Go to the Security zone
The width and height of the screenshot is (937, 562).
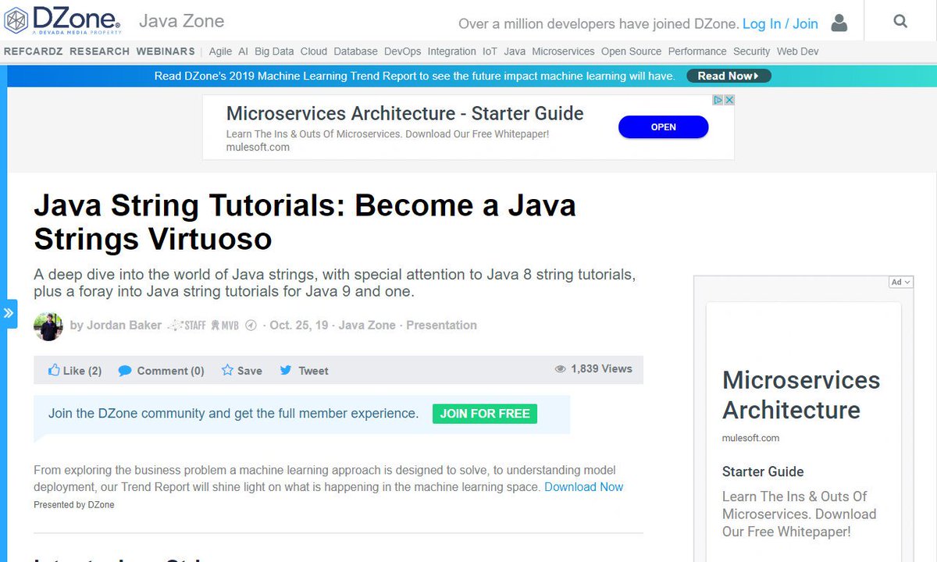click(x=751, y=52)
